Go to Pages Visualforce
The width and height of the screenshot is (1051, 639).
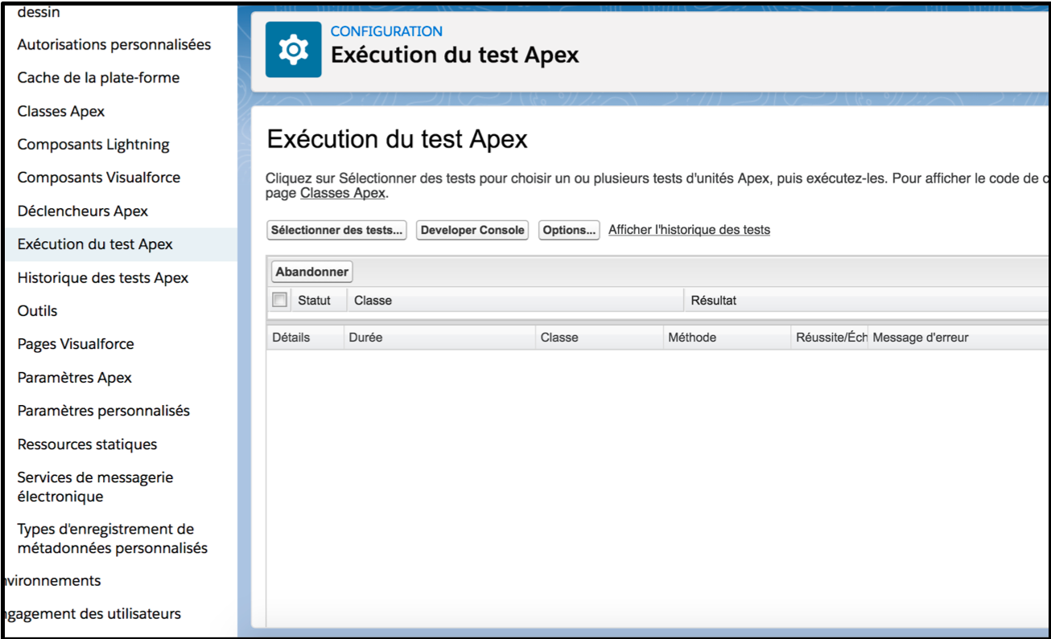76,344
